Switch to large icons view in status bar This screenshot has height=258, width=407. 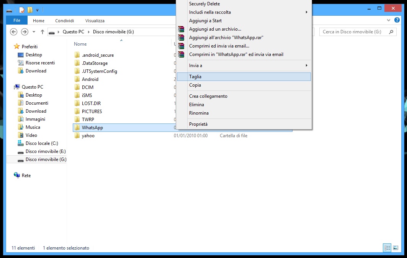tap(396, 248)
